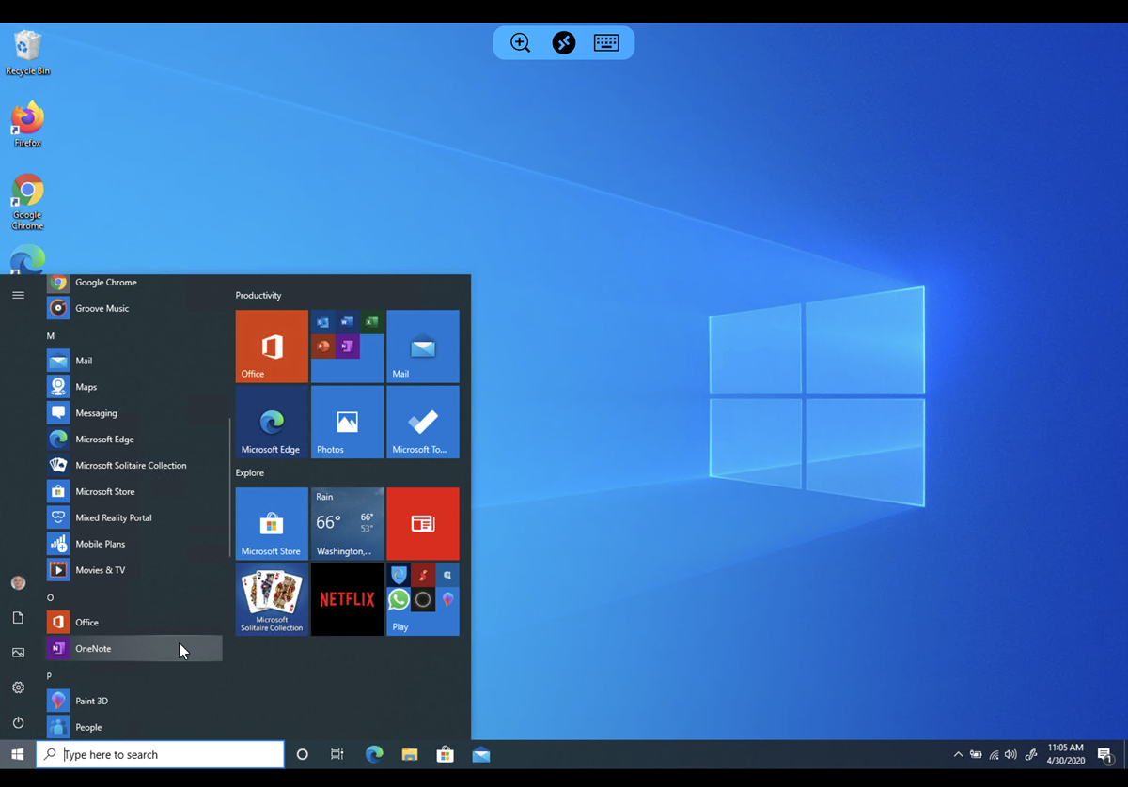Open network settings from the system tray
Image resolution: width=1128 pixels, height=787 pixels.
(994, 754)
